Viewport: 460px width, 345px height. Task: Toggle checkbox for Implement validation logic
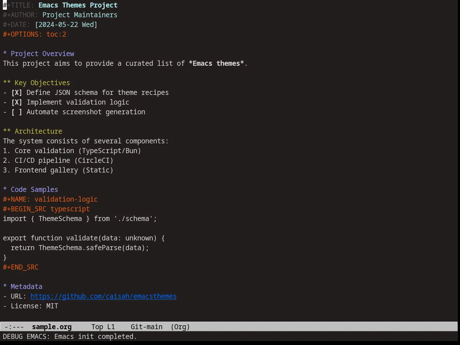(17, 102)
